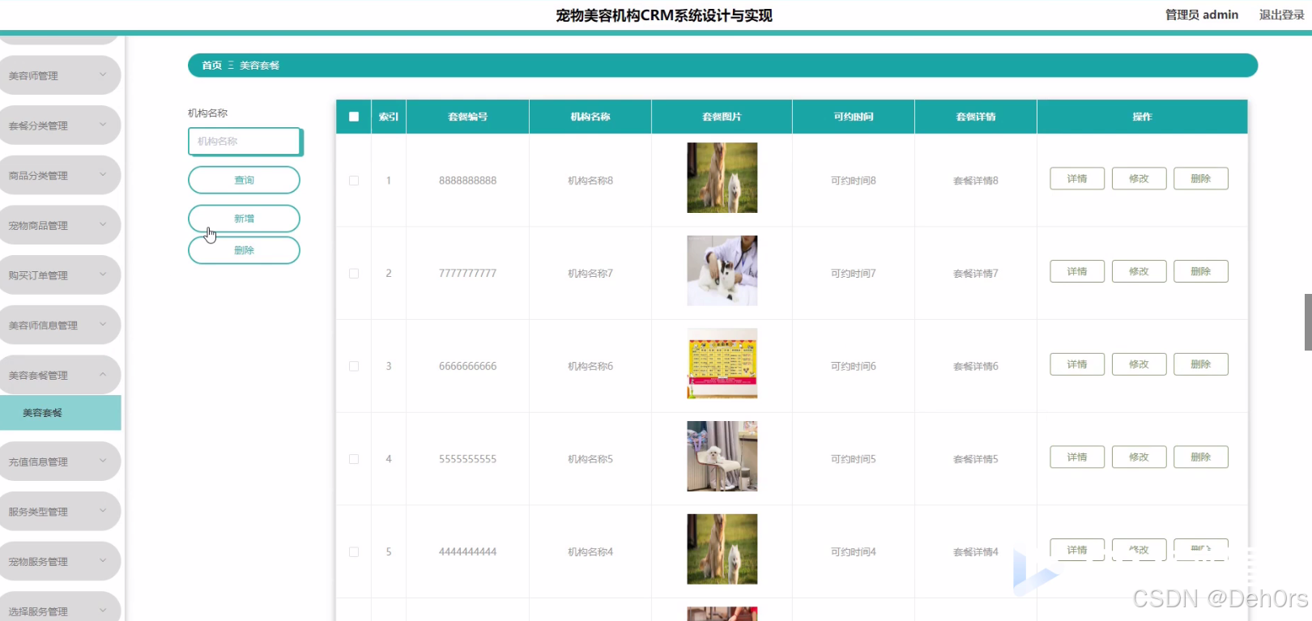Select the cell 套餐详情8
Viewport: 1312px width, 621px height.
coord(976,181)
